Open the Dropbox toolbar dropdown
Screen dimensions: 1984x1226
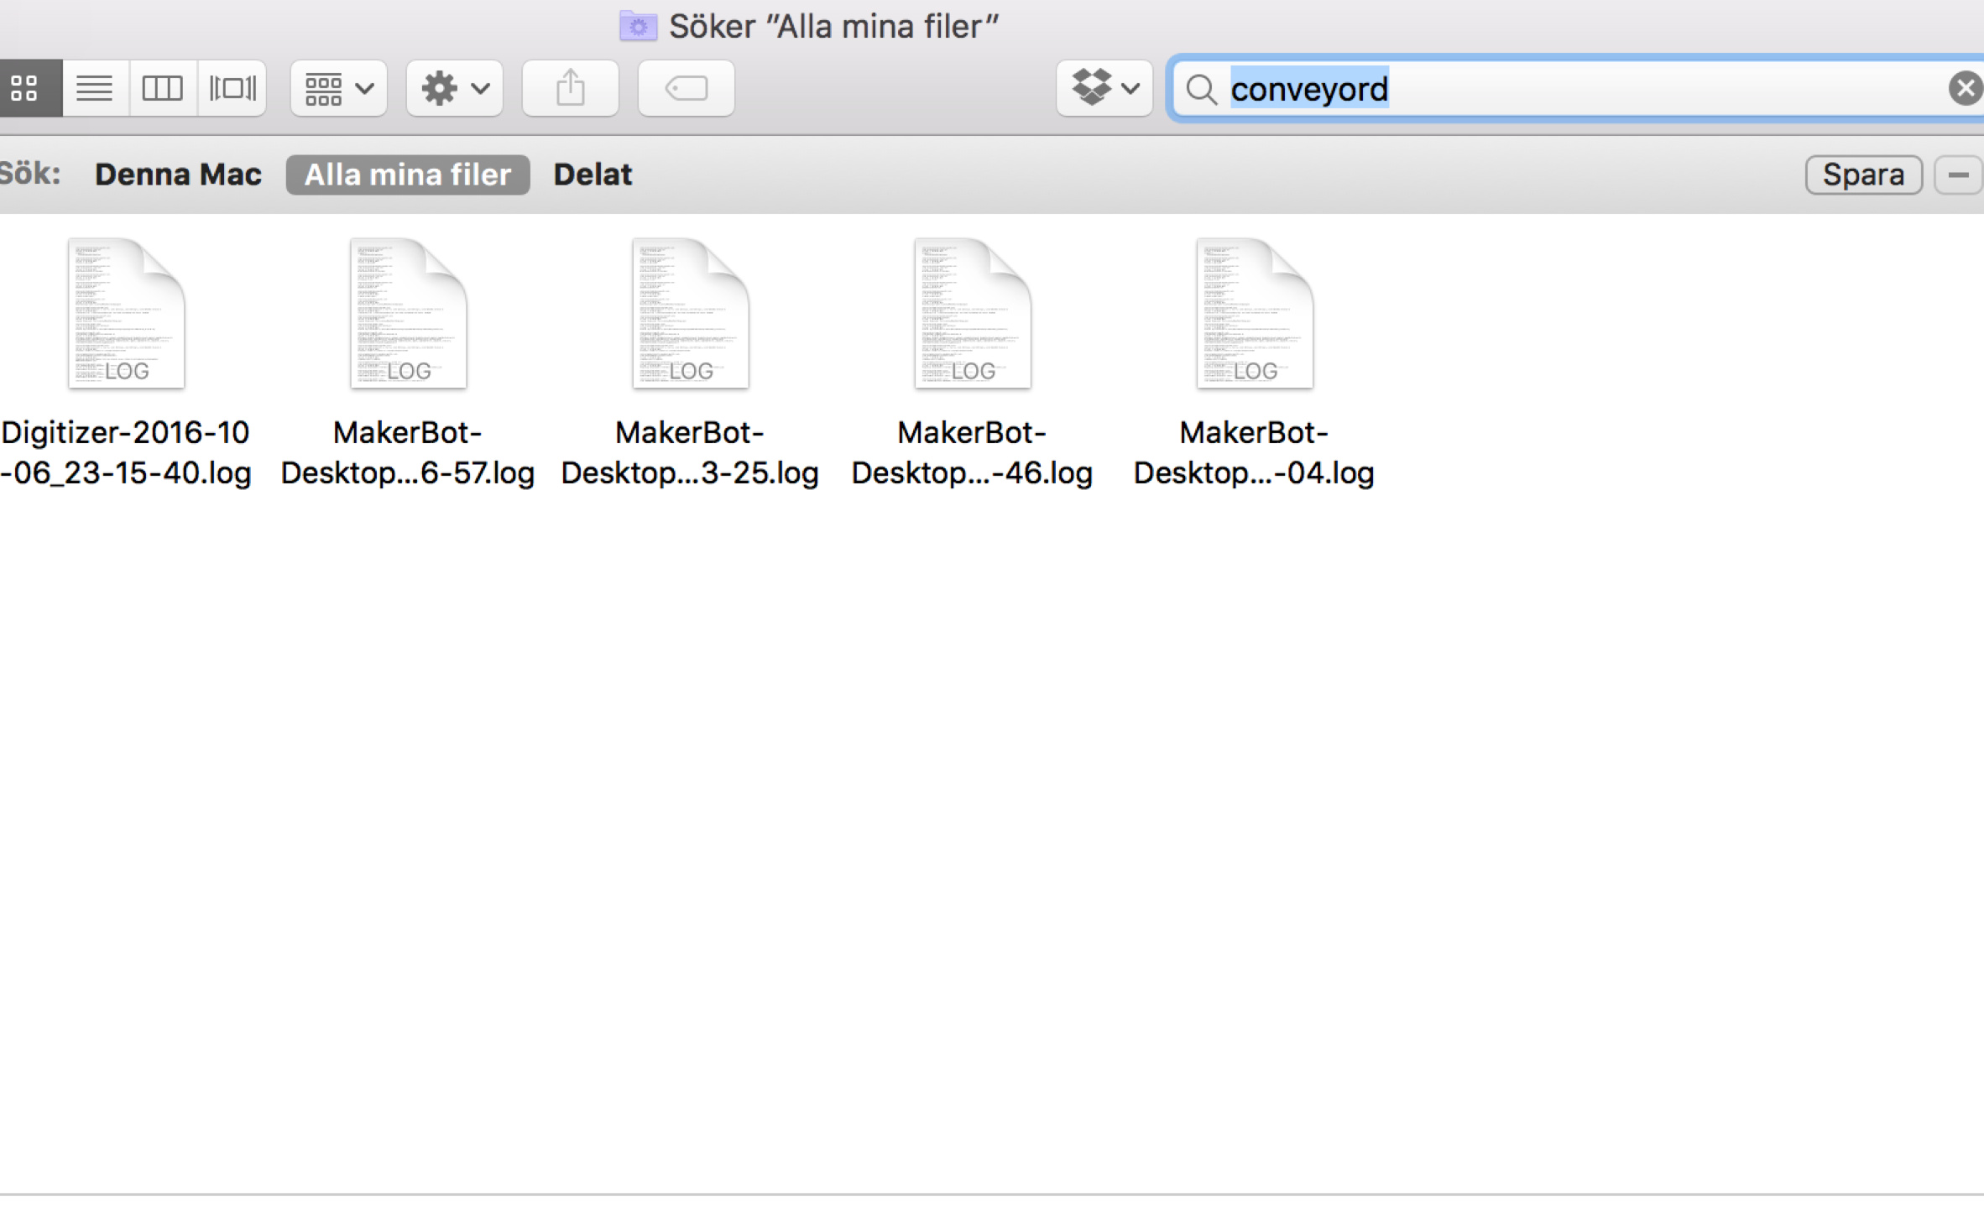[1104, 88]
